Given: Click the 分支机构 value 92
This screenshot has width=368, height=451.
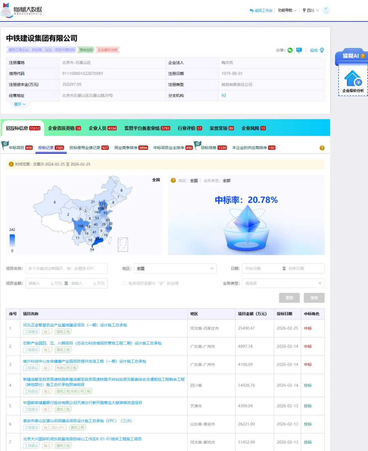Looking at the screenshot, I should pos(224,96).
